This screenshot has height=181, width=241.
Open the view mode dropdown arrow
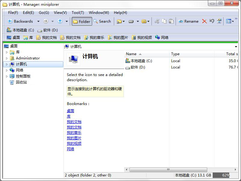233,21
